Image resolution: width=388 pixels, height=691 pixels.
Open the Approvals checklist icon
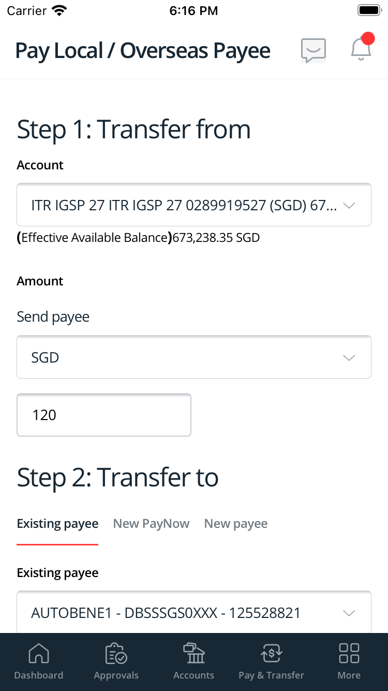tap(116, 654)
